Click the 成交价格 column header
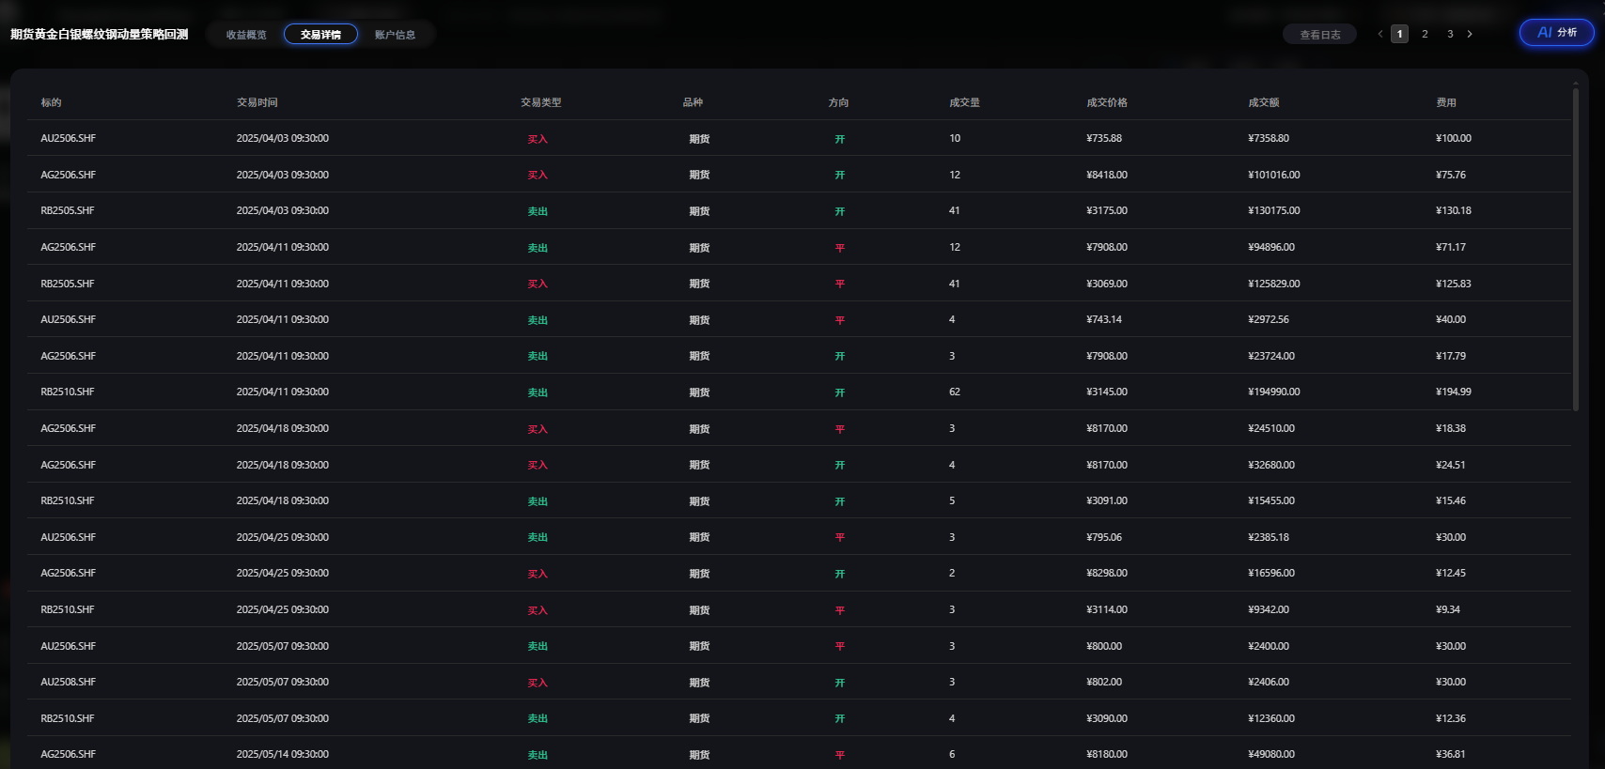This screenshot has height=769, width=1605. [1107, 102]
